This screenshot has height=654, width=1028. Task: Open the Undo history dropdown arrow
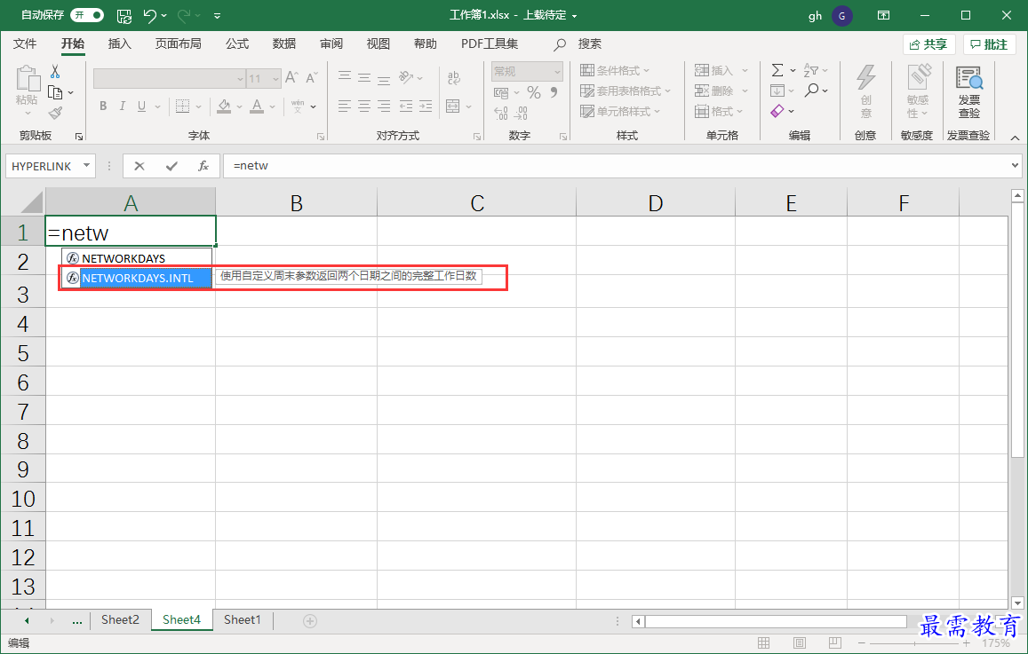click(x=163, y=16)
